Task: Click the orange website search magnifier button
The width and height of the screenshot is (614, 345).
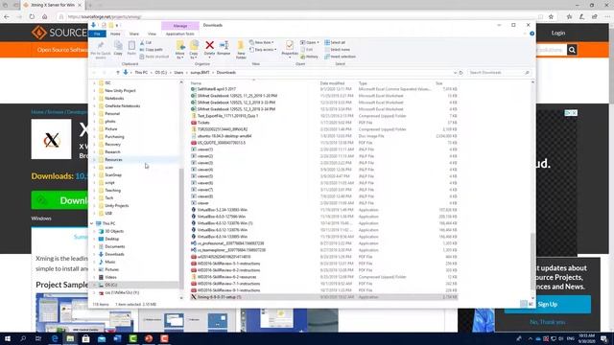Action: point(572,50)
